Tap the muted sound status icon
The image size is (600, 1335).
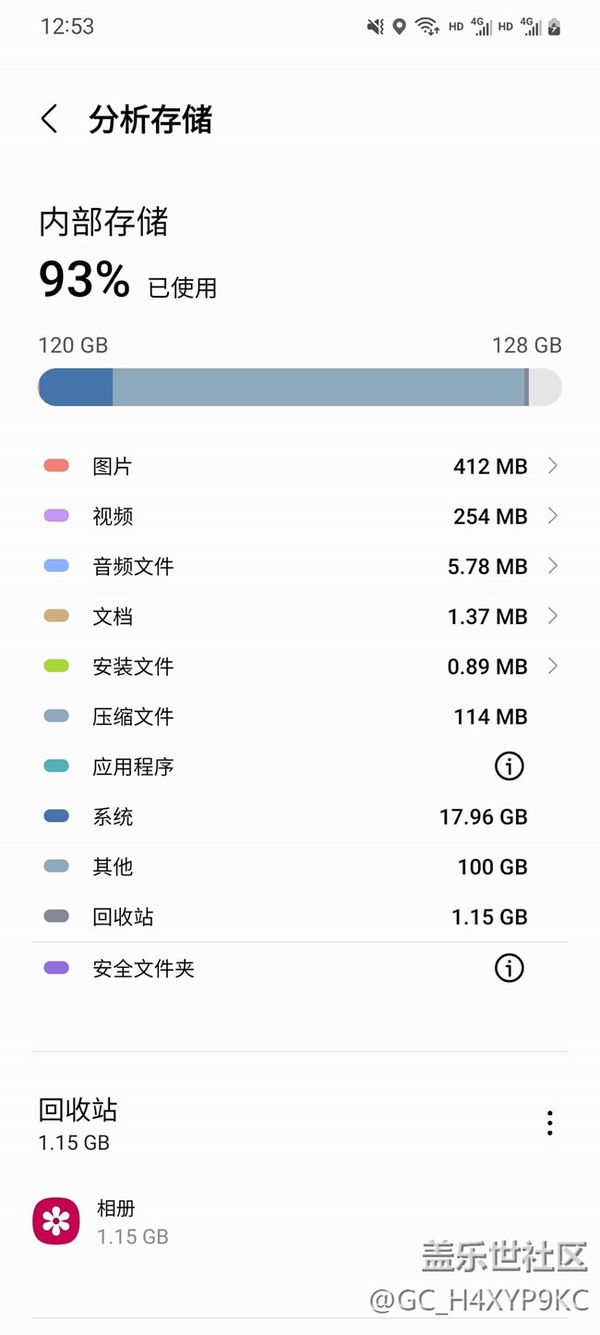375,27
